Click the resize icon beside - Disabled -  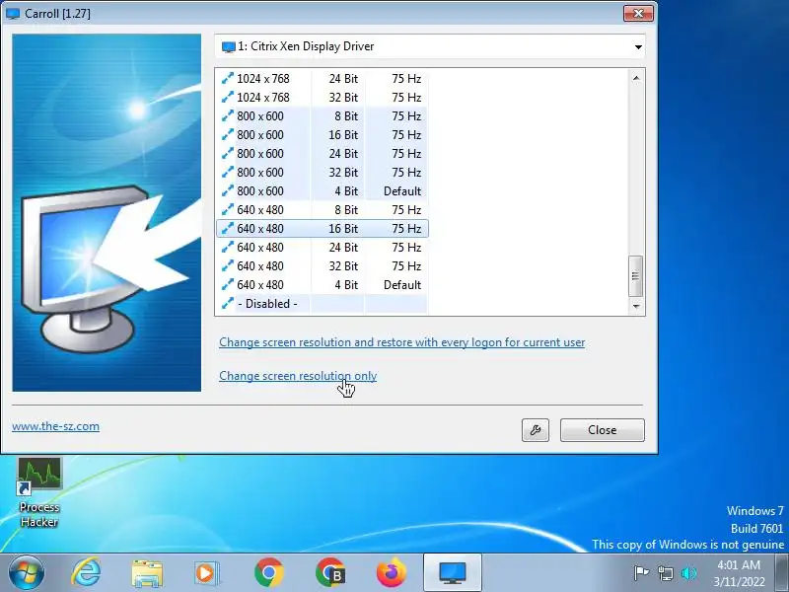tap(228, 304)
